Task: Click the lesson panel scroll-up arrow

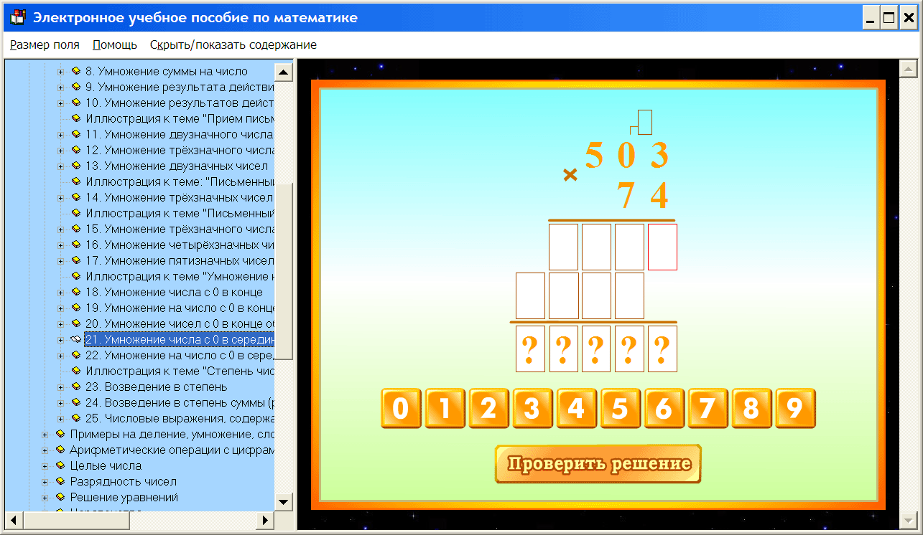Action: pos(907,69)
